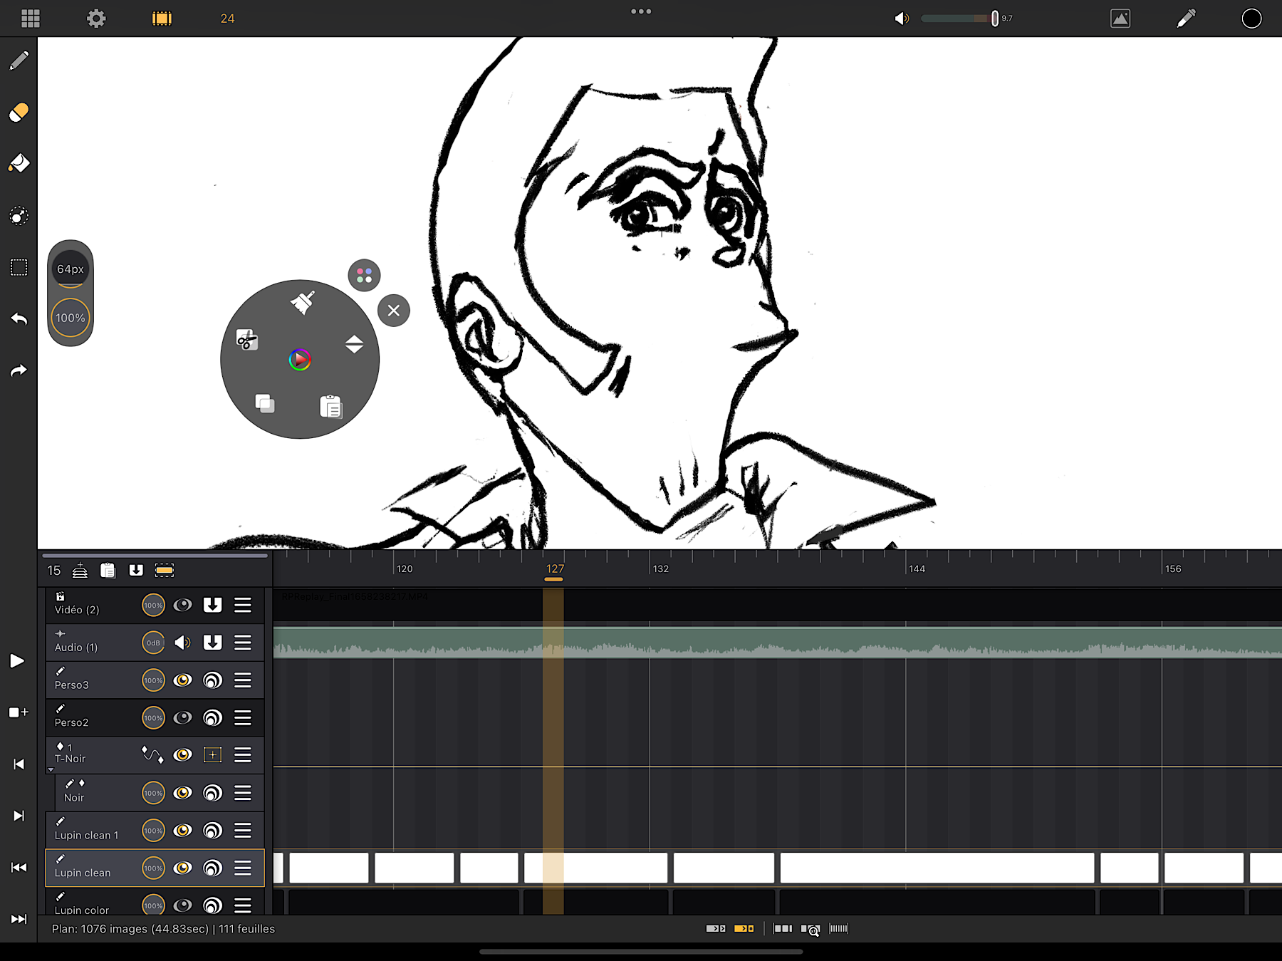Screen dimensions: 1282x961
Task: Open the Vidéo (2) layer menu
Action: click(x=243, y=605)
